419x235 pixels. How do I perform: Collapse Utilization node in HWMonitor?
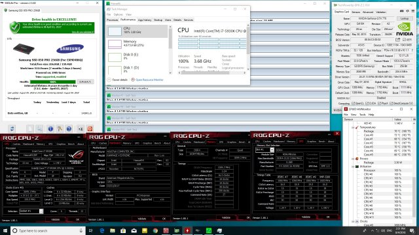[x=353, y=166]
